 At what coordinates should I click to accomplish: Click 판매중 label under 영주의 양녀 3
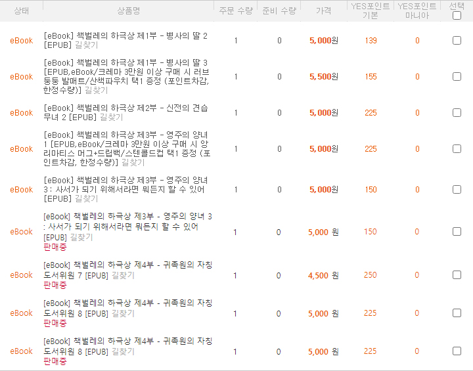click(x=55, y=247)
